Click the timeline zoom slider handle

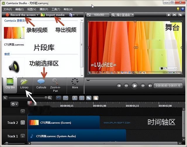coord(46,98)
